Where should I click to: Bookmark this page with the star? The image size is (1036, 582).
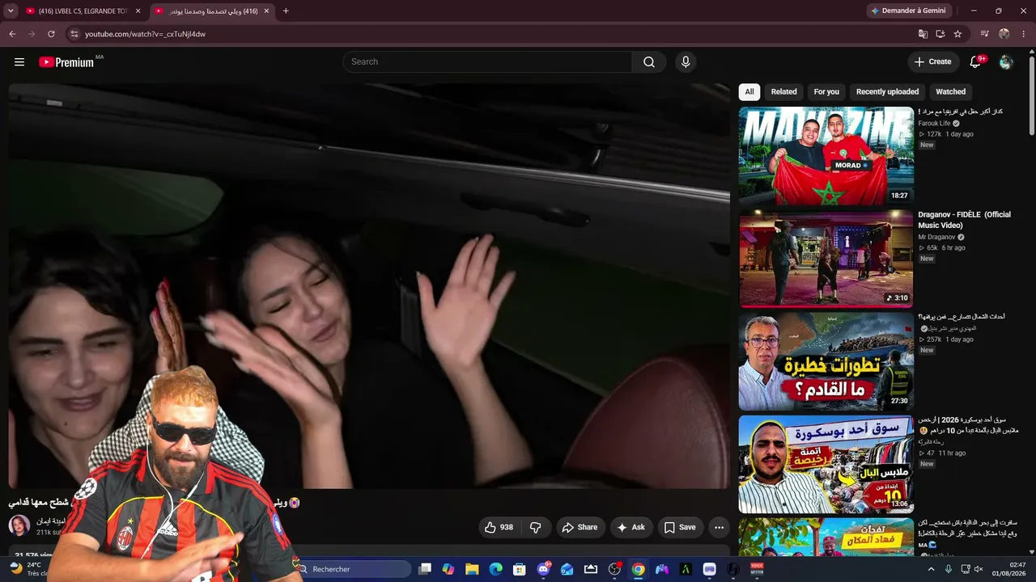[957, 34]
